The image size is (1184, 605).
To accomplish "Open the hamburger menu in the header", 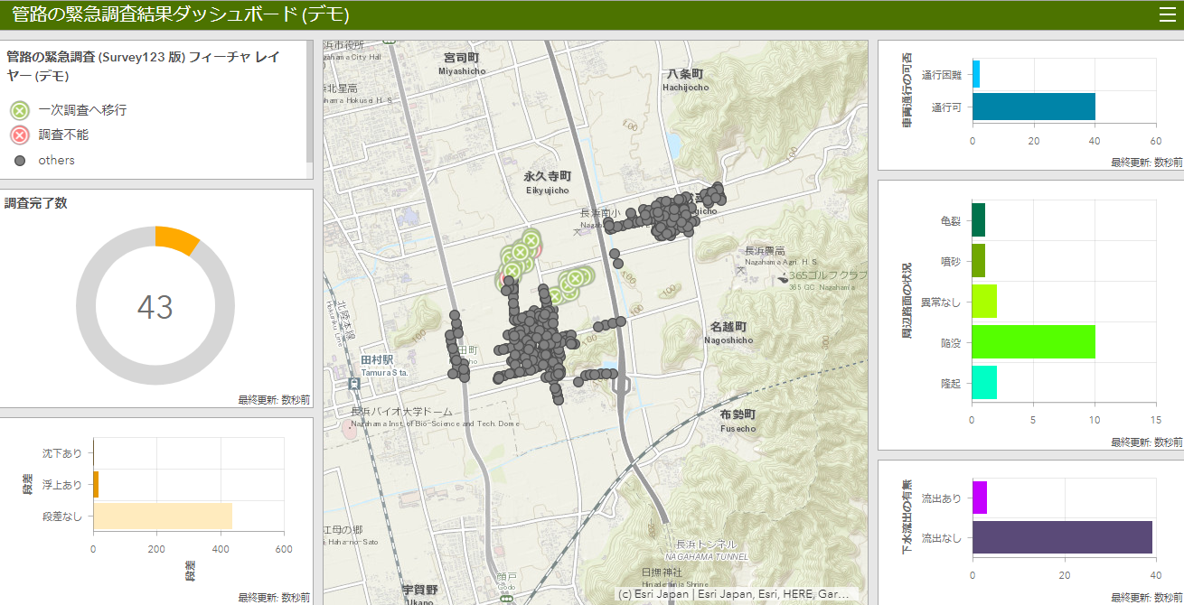I will click(1167, 14).
